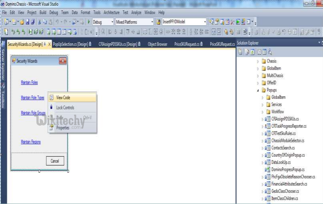Choose Lock Controls in context menu
The image size is (323, 204).
tap(65, 107)
